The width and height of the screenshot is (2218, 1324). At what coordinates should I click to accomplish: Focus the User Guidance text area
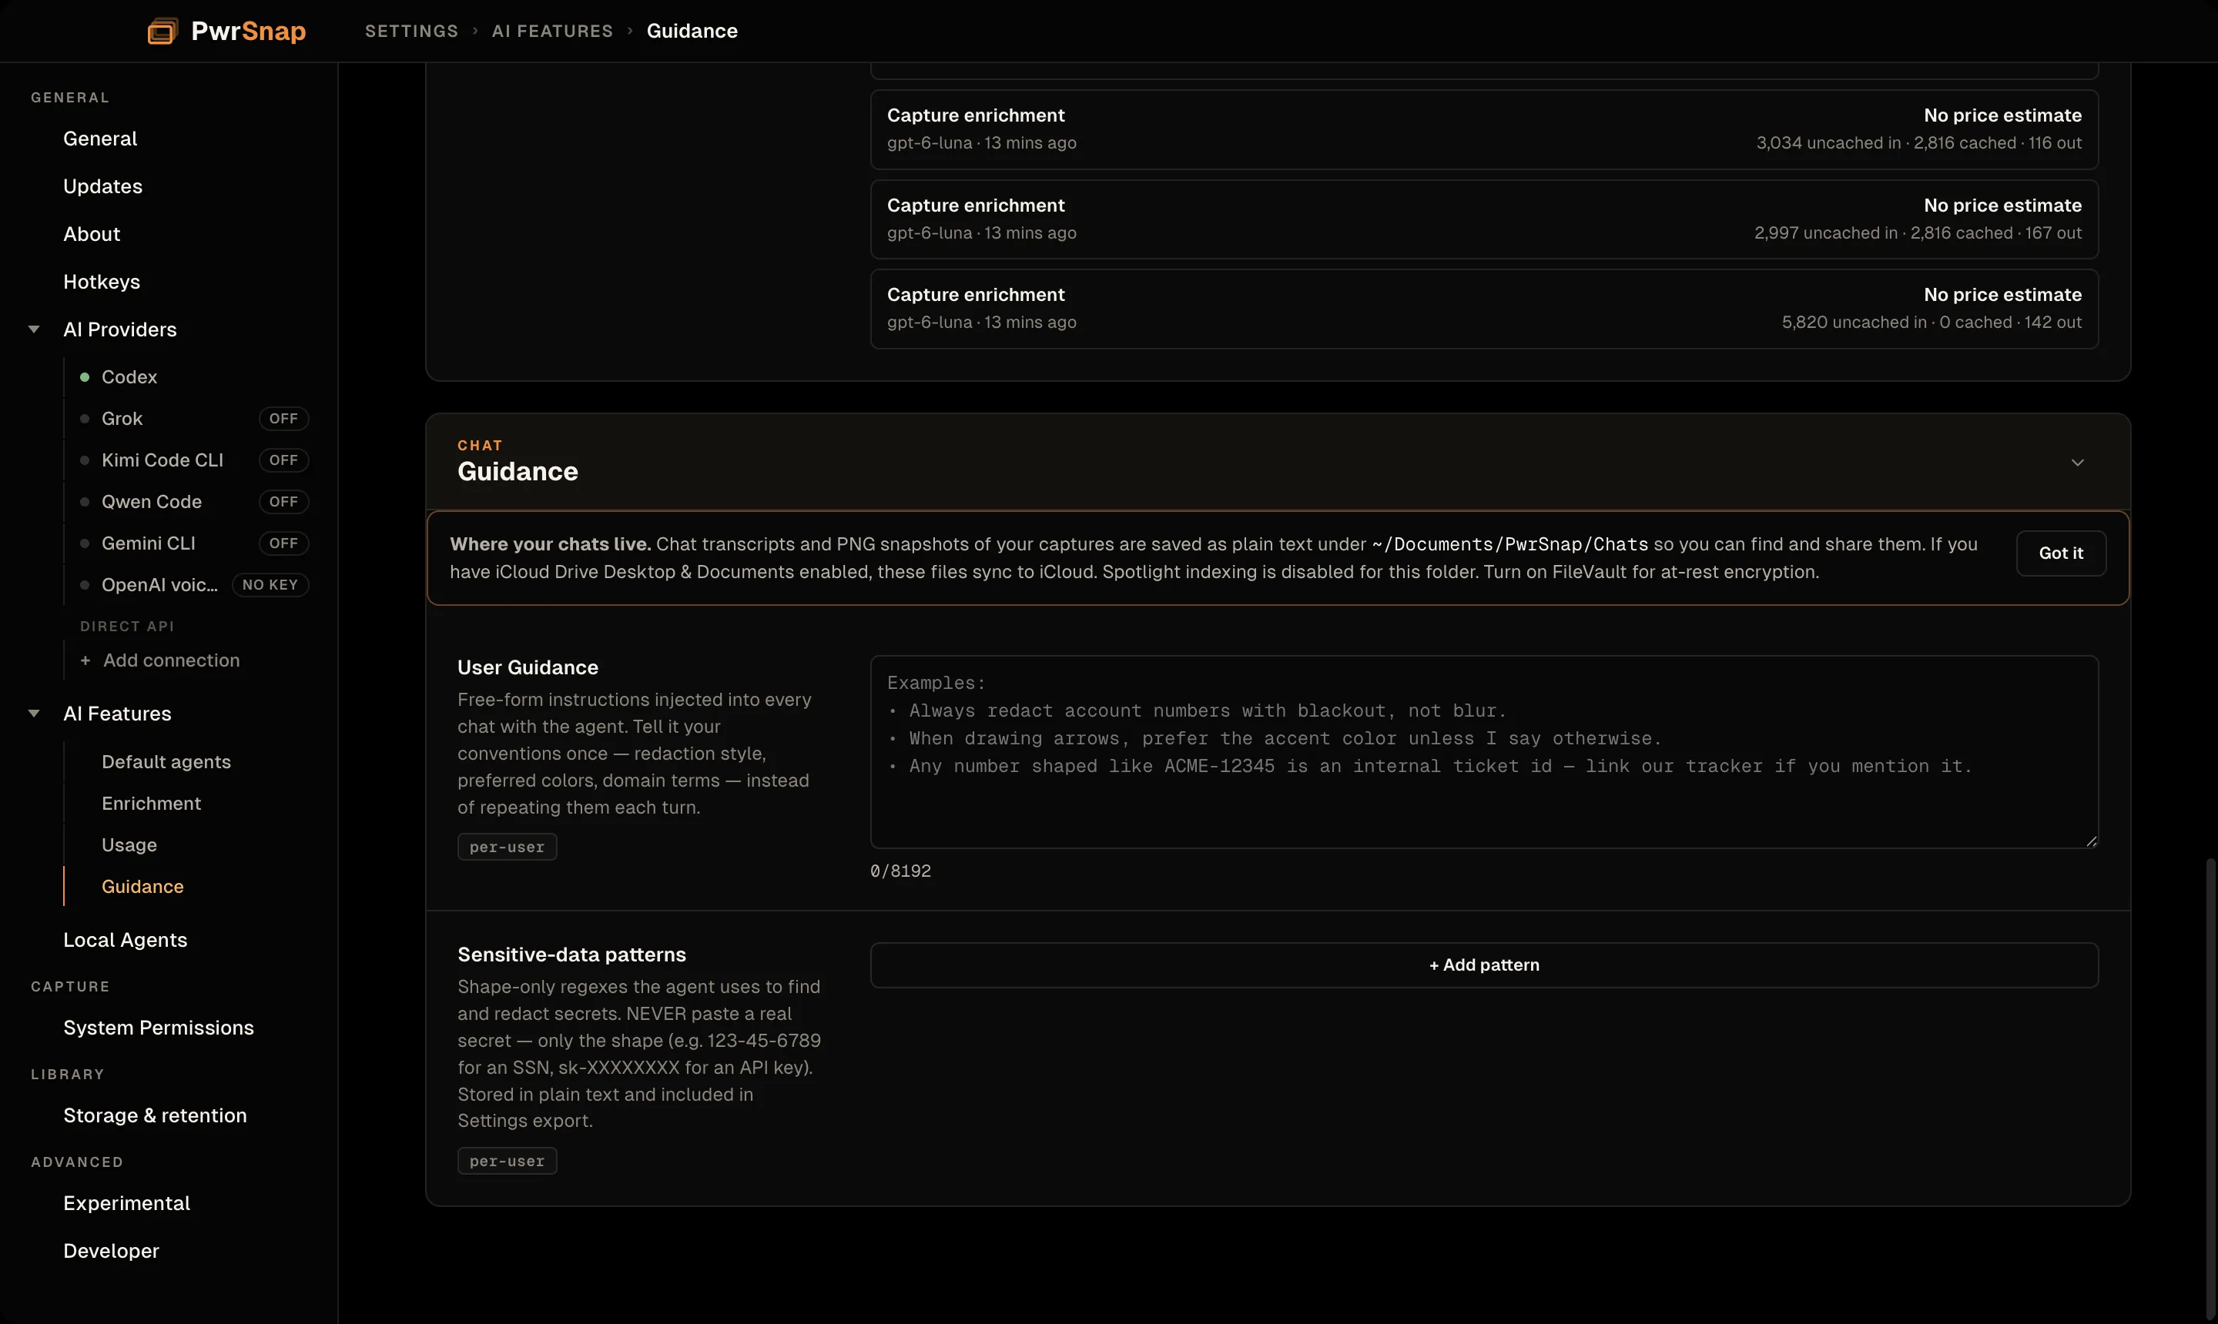pos(1484,752)
